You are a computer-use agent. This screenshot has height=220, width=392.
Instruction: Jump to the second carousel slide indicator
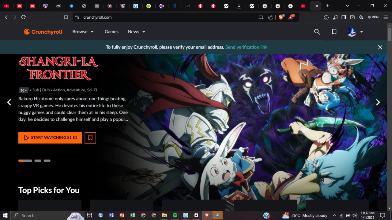click(38, 161)
